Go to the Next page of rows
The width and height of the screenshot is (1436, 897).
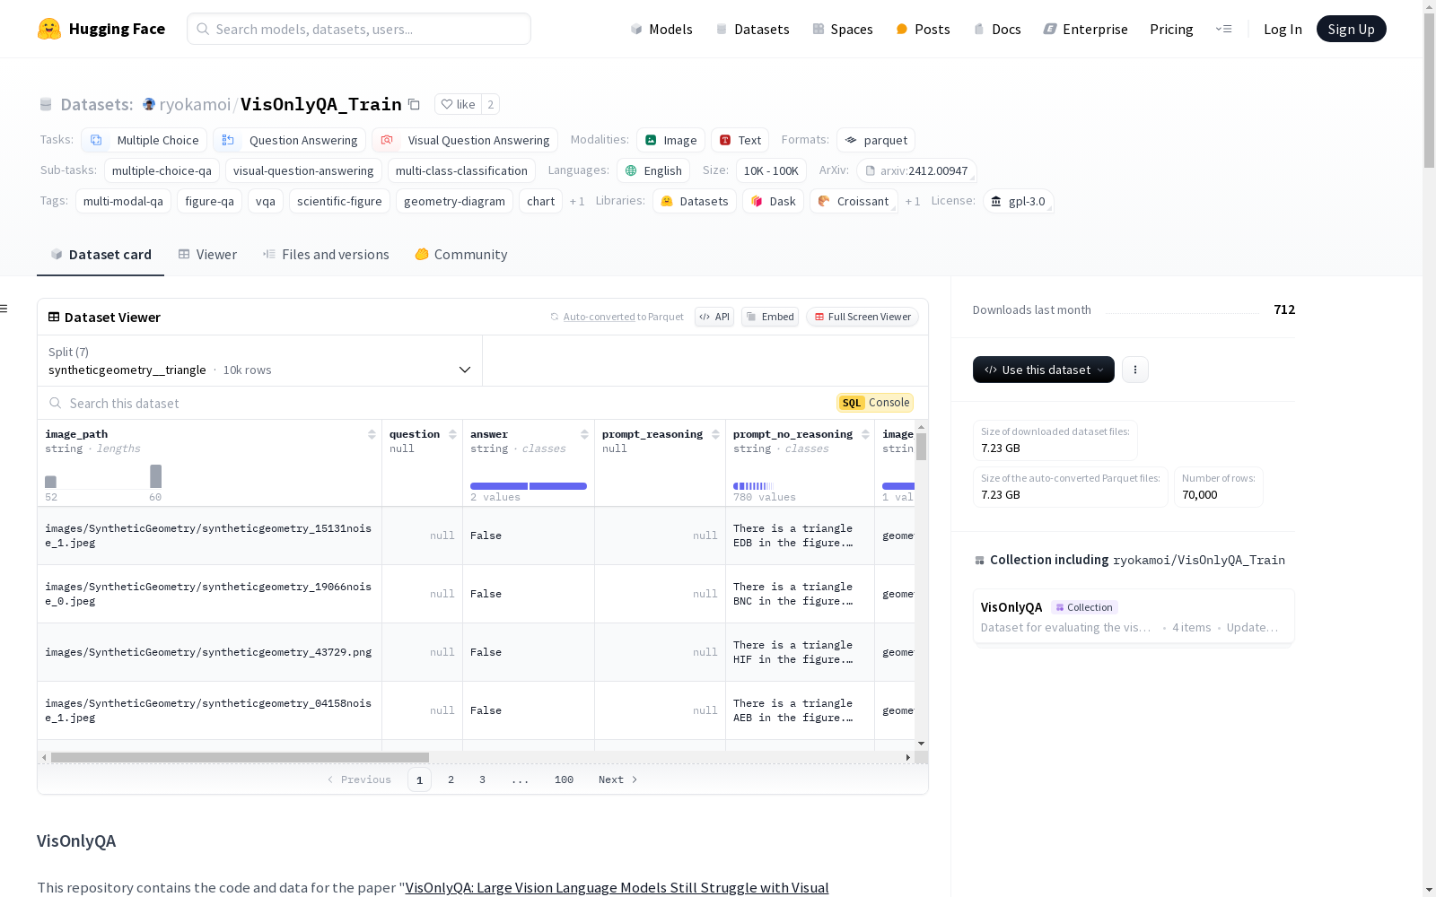point(617,779)
